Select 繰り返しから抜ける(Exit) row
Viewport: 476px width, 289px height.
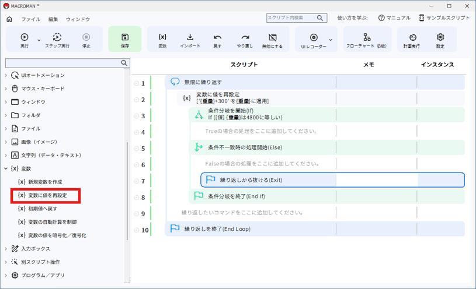pos(332,180)
